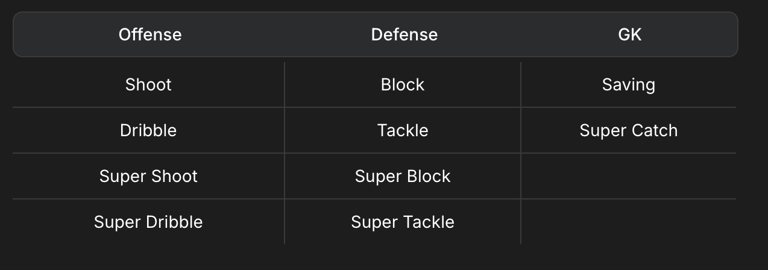The width and height of the screenshot is (768, 270).
Task: Select the Shoot cell under Offense
Action: coord(148,85)
